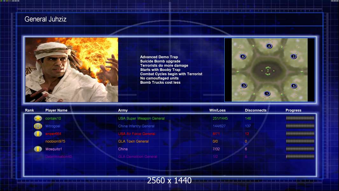Click the Starts with Booby Trap line
339x191 pixels.
(160, 70)
